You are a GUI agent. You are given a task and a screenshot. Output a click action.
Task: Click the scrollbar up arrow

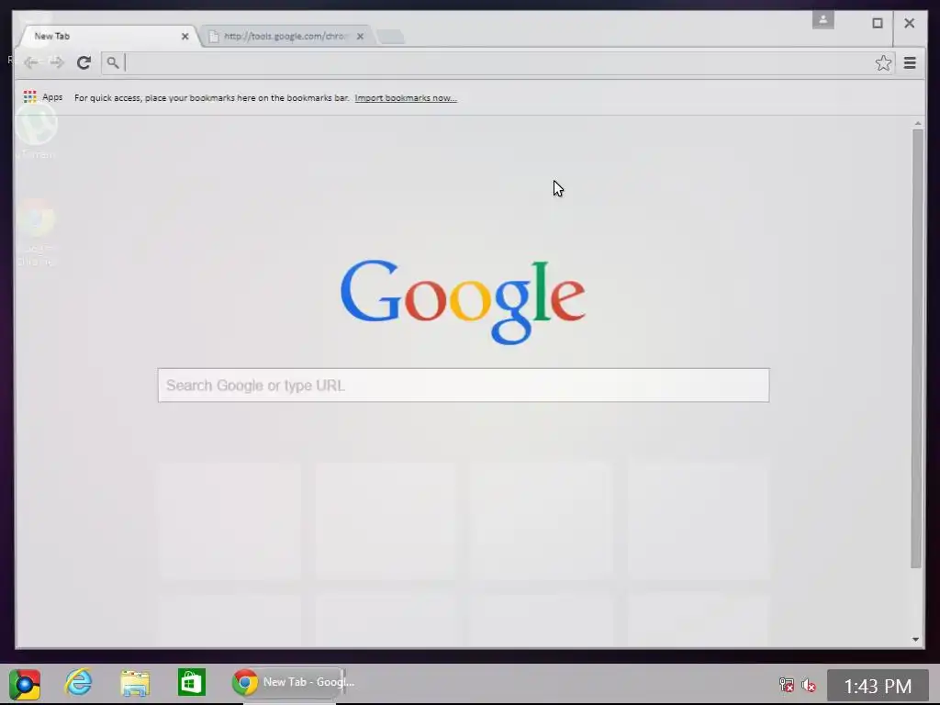[x=917, y=124]
